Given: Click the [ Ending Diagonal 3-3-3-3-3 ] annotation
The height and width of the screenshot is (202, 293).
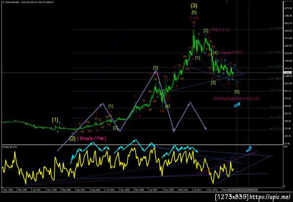Looking at the screenshot, I should (x=236, y=98).
